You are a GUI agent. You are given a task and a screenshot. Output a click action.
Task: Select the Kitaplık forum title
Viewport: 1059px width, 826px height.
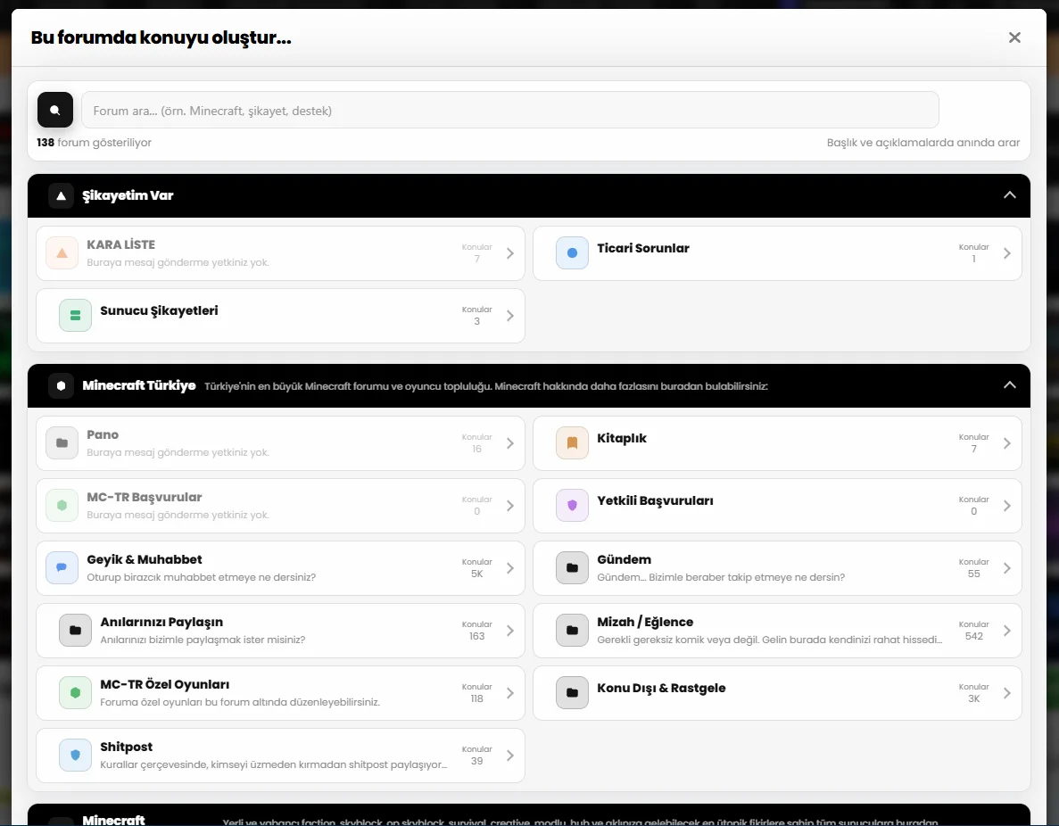pos(621,438)
